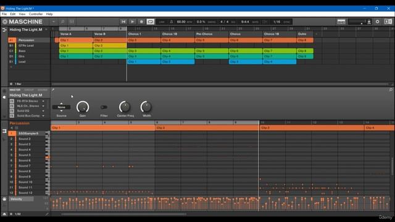Adjust the Width knob
The width and height of the screenshot is (395, 222).
(146, 107)
